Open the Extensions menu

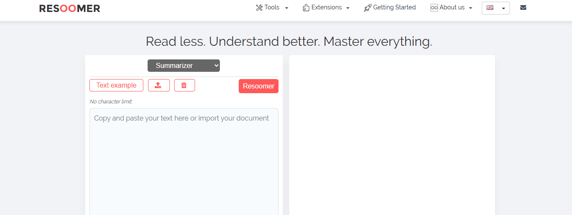pos(326,7)
